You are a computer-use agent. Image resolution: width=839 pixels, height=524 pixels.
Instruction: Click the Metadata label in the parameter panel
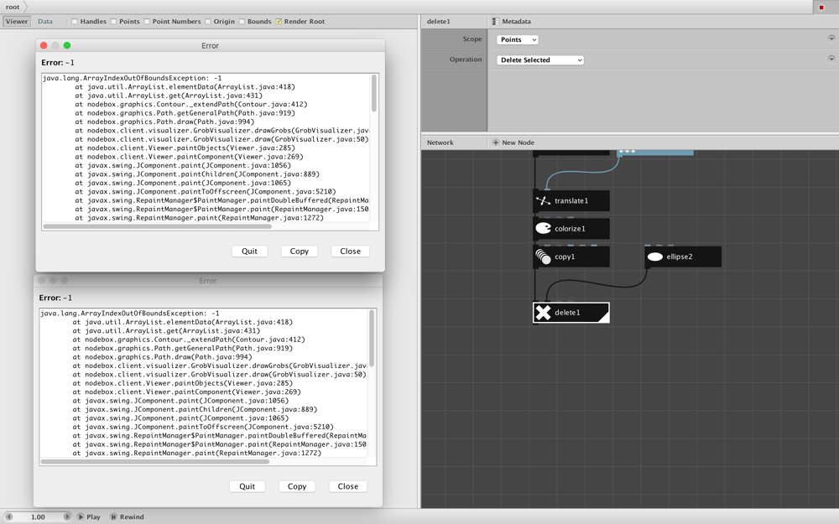tap(516, 22)
